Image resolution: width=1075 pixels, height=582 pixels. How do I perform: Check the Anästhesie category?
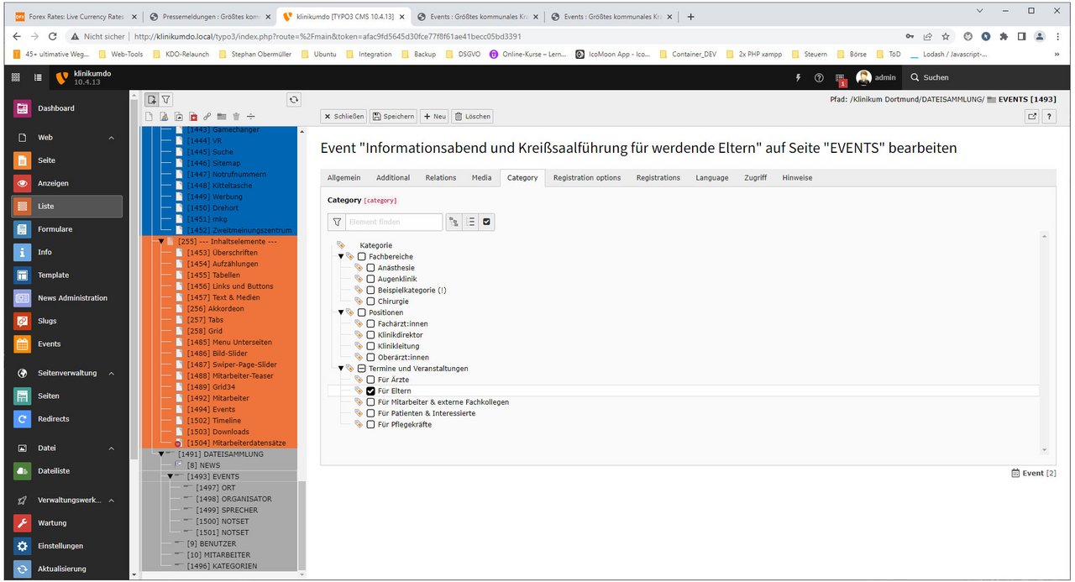[x=370, y=268]
